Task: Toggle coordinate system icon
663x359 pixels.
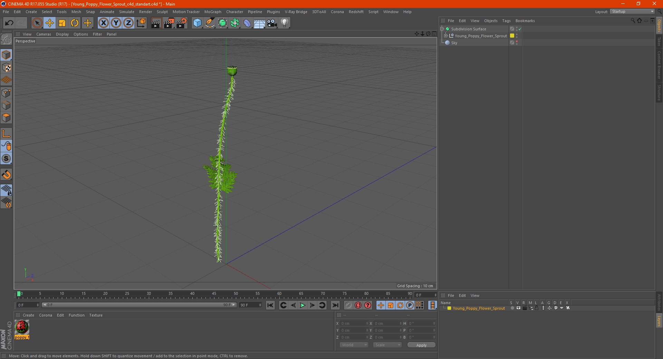Action: click(141, 23)
